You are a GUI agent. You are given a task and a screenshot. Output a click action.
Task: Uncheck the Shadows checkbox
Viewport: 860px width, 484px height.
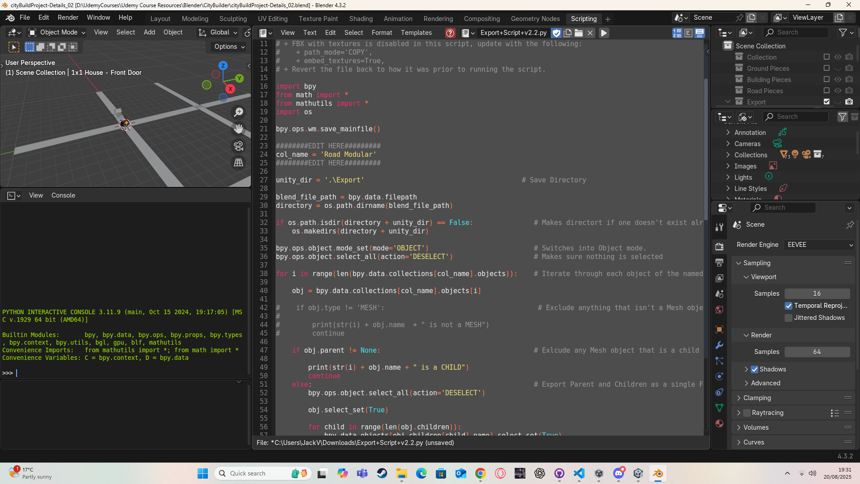pos(755,369)
